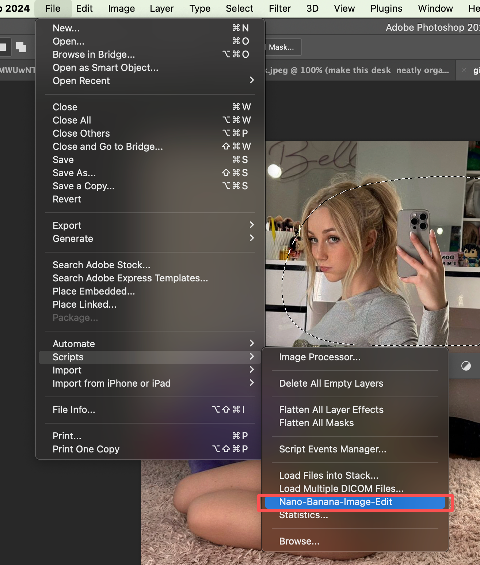Expand the Generate submenu
Image resolution: width=480 pixels, height=565 pixels.
click(150, 239)
